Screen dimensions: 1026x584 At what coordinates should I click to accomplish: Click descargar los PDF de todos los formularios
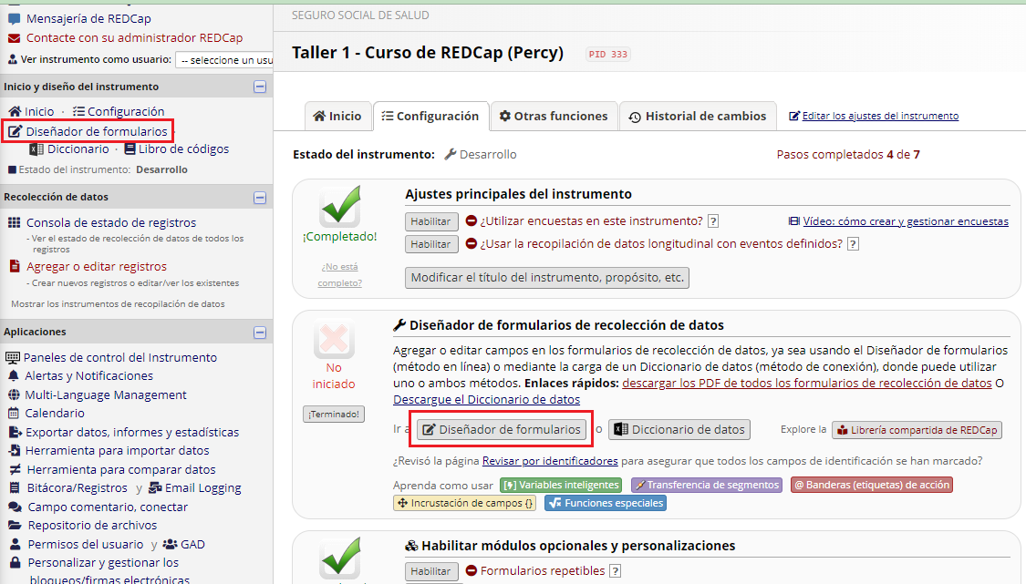coord(807,384)
